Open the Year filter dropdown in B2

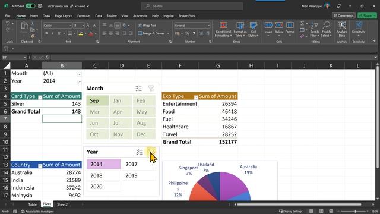click(79, 82)
